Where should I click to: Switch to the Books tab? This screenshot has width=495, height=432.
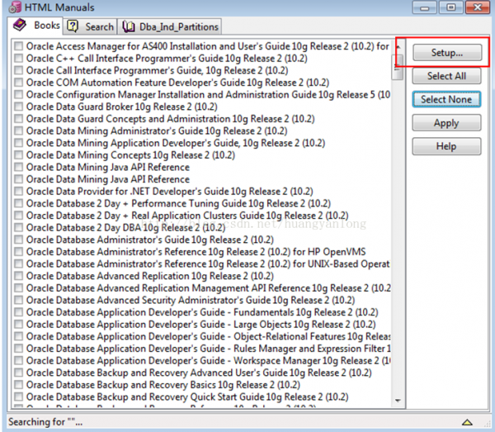(36, 25)
